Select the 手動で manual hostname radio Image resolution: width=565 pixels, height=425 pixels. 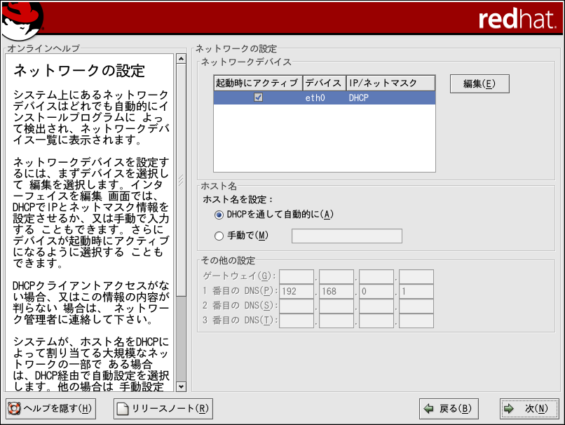tap(219, 236)
